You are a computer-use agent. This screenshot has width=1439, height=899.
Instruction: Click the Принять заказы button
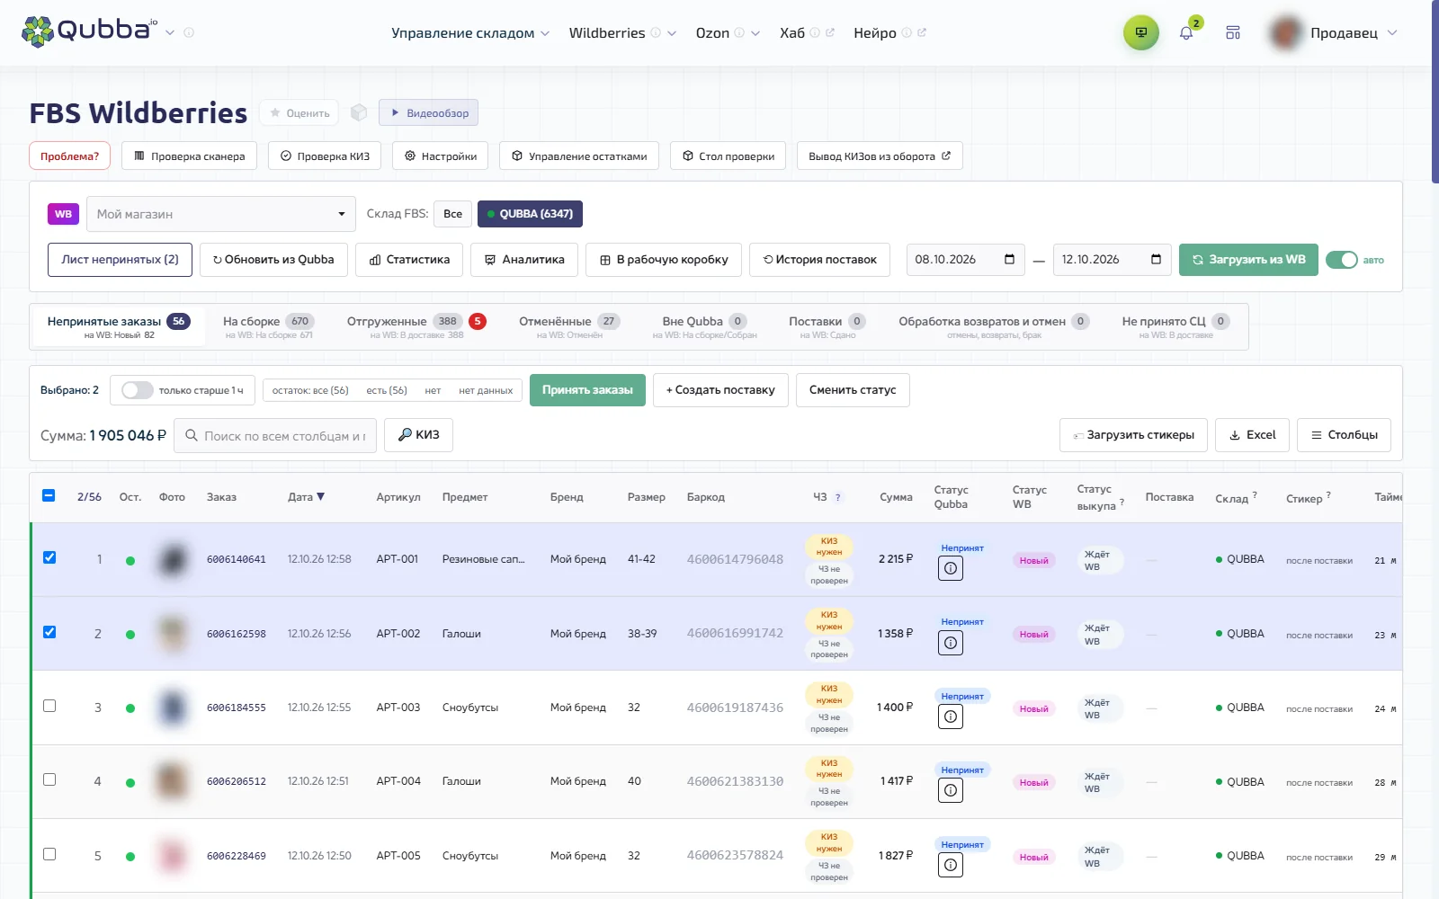point(587,390)
